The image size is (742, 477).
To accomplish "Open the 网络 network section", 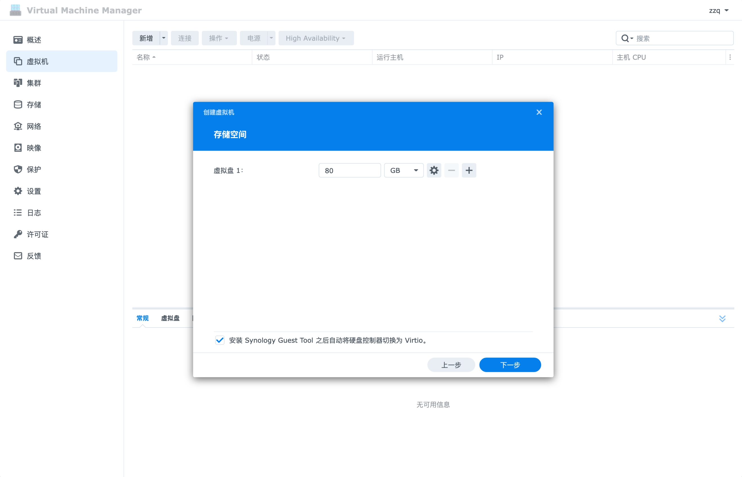I will click(33, 126).
